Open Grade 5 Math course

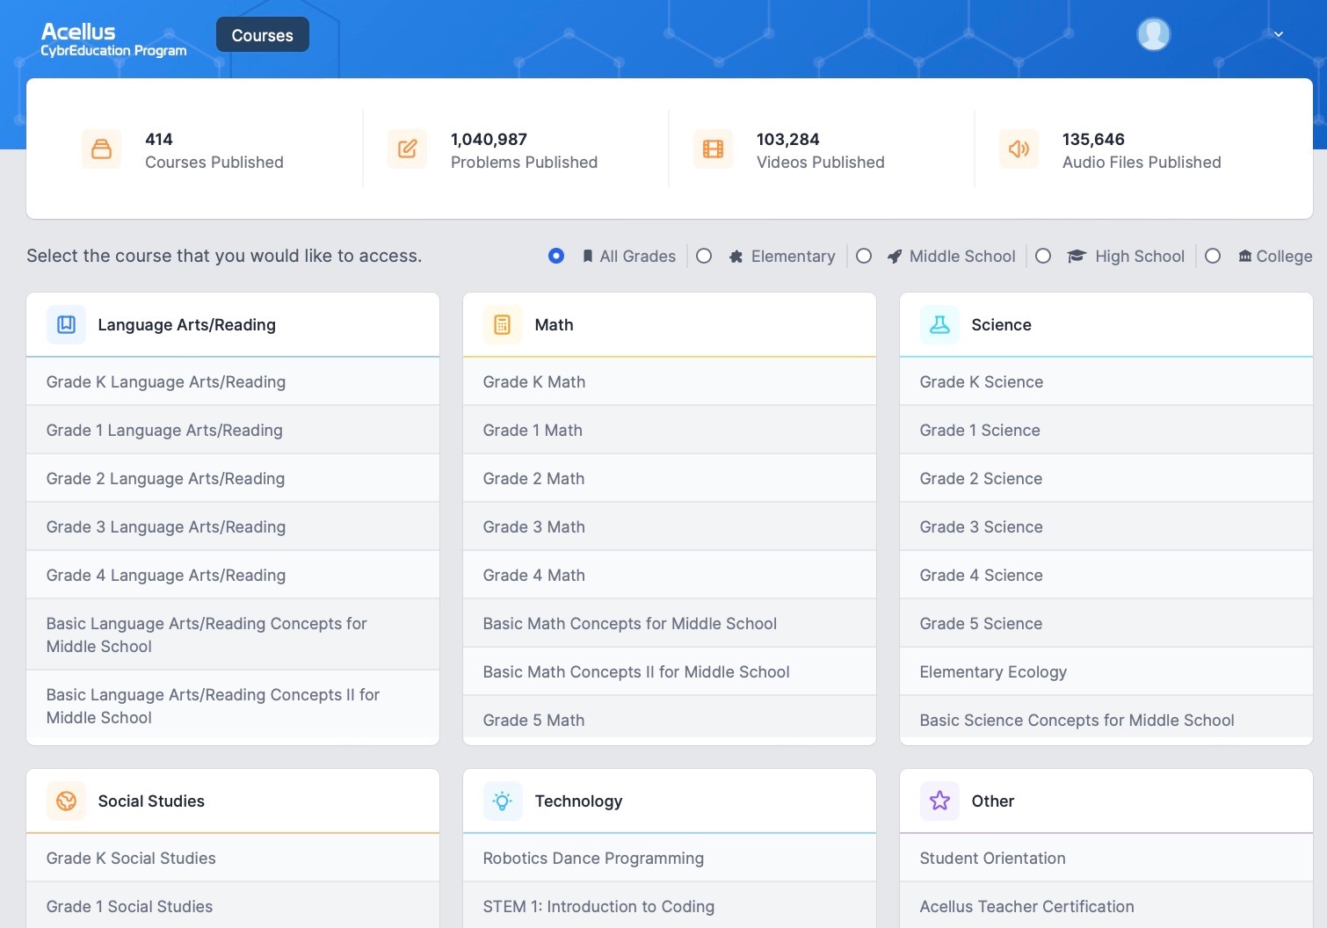click(x=670, y=718)
